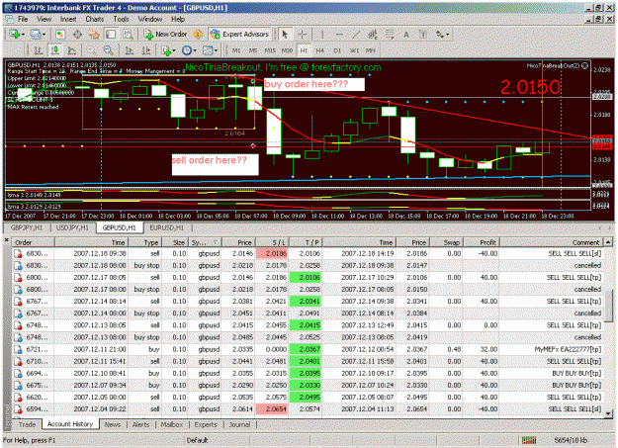The image size is (618, 448).
Task: Open the Trade tab in Terminal
Action: (28, 424)
